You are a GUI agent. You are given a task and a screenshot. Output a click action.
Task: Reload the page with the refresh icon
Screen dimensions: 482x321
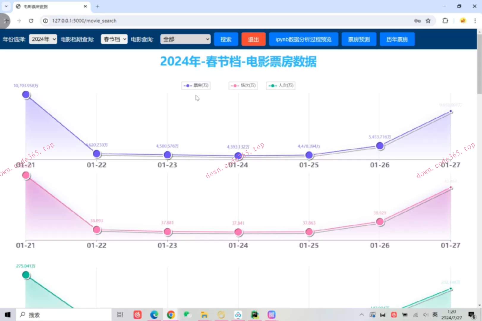point(31,21)
